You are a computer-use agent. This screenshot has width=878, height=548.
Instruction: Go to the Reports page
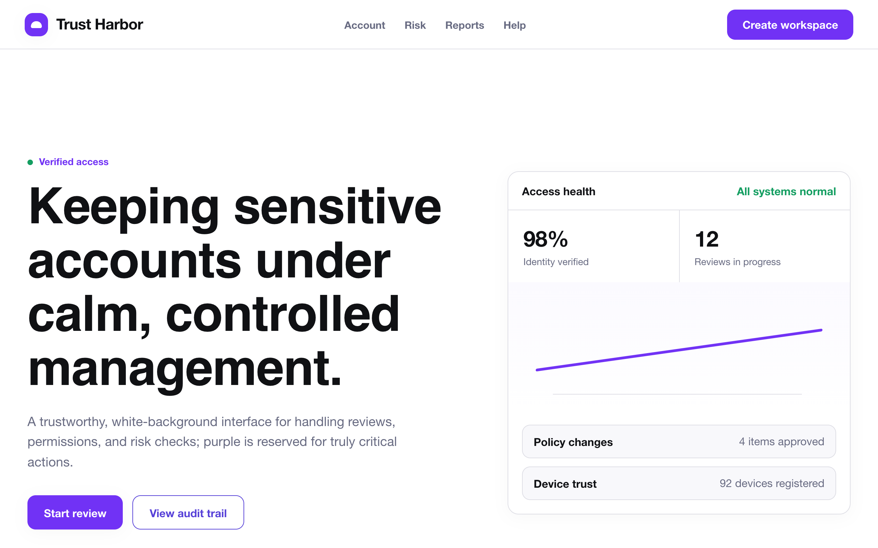click(464, 25)
